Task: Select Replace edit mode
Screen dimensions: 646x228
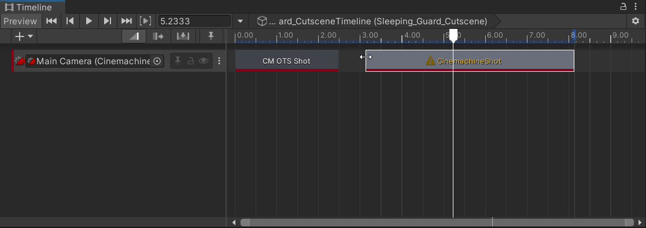Action: (183, 36)
